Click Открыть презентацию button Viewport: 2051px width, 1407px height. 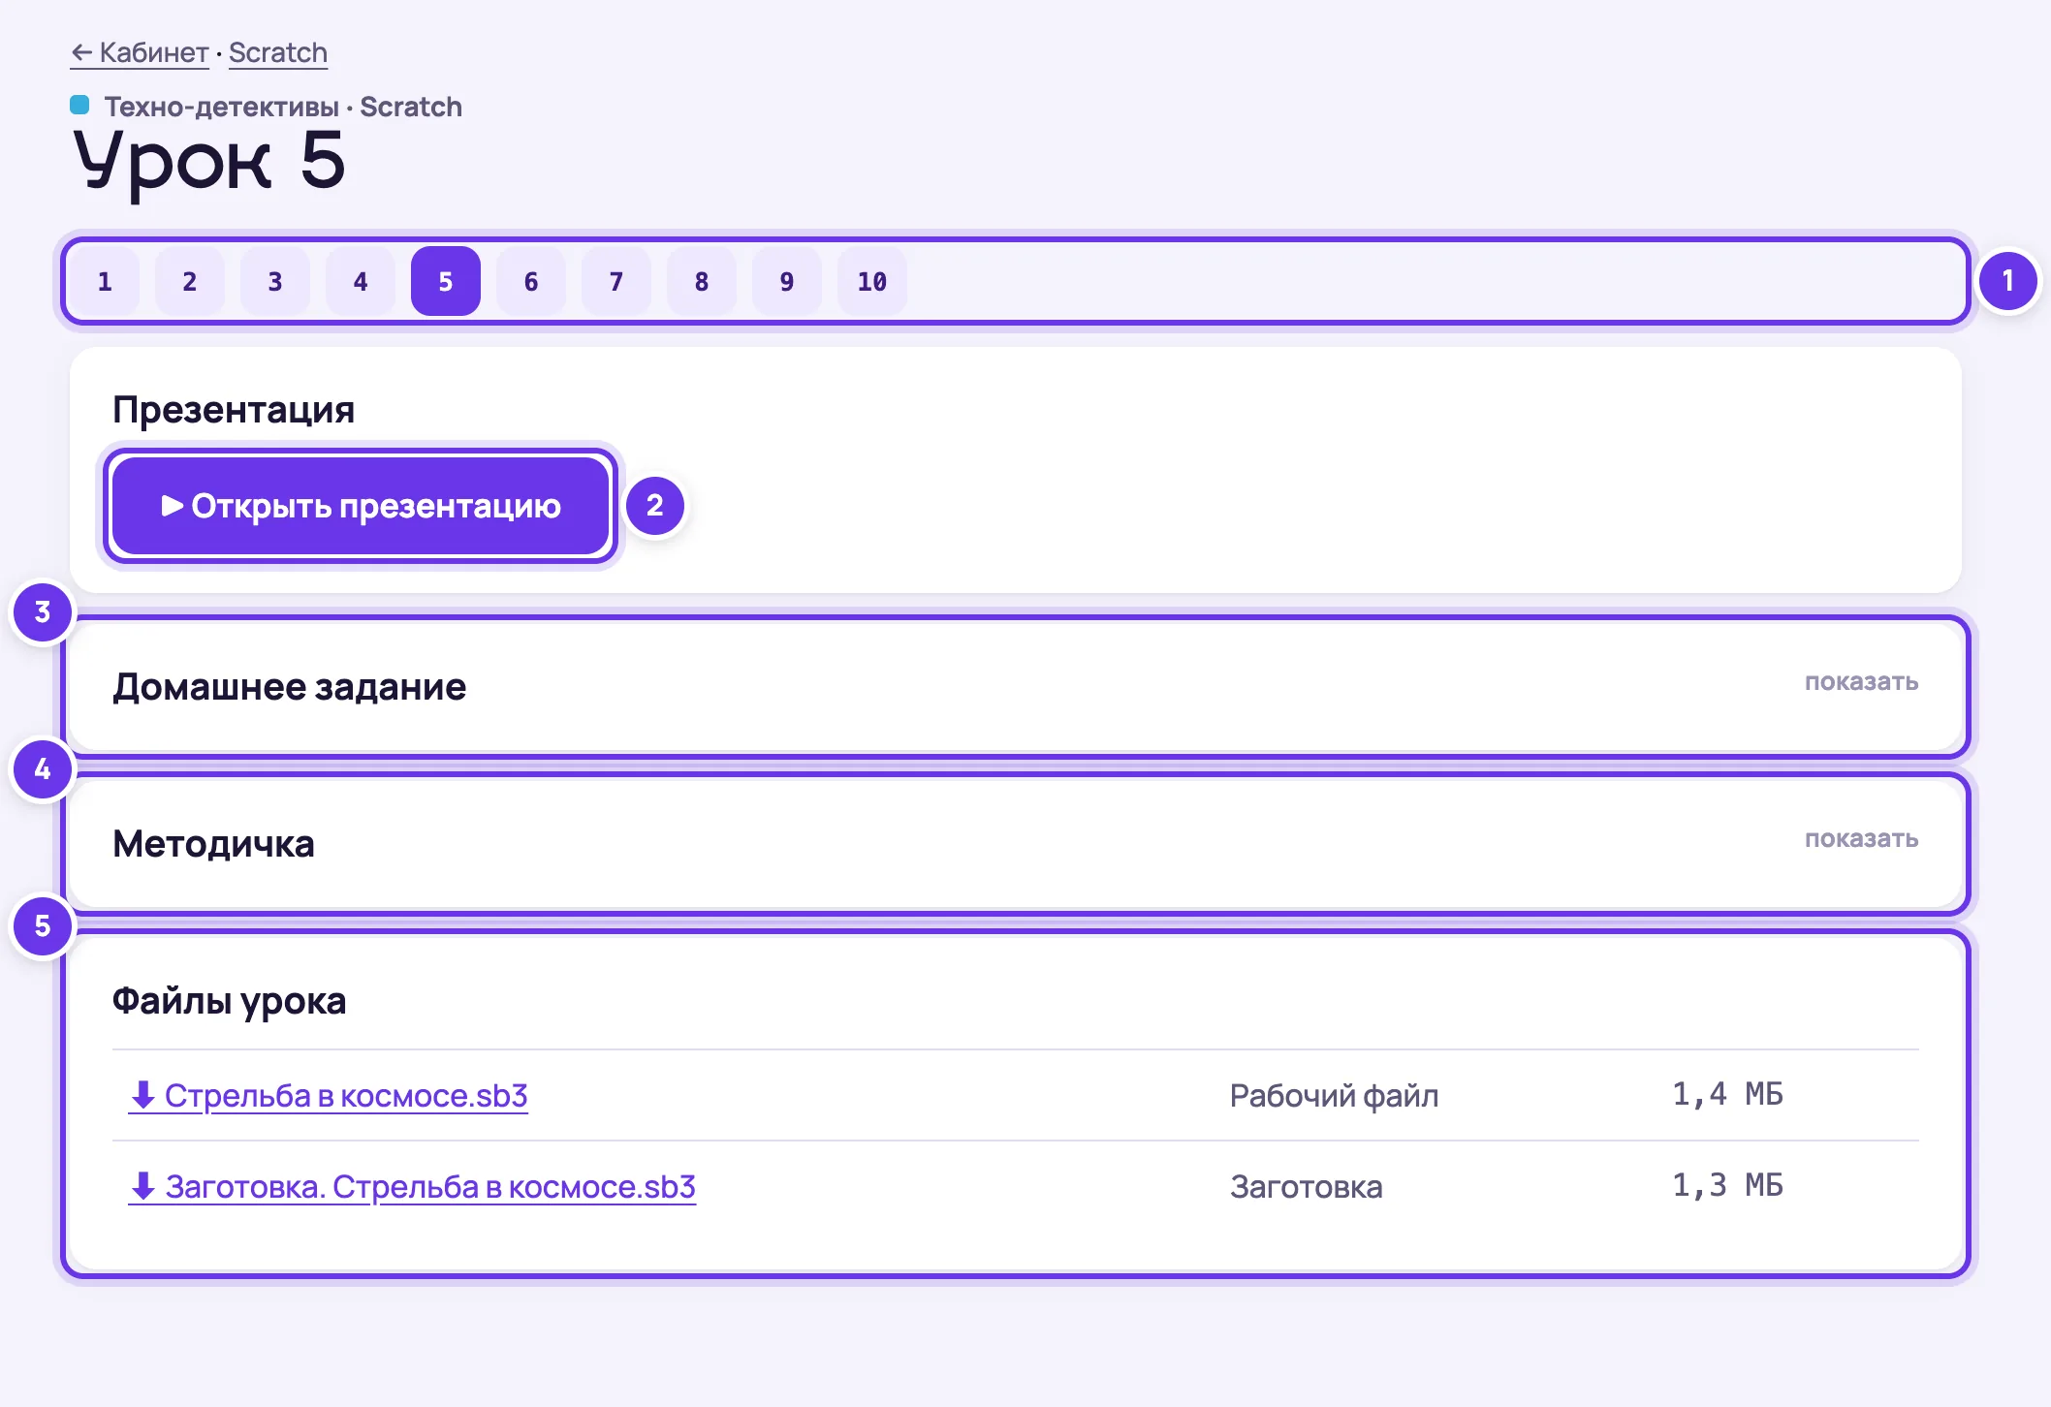[x=361, y=506]
